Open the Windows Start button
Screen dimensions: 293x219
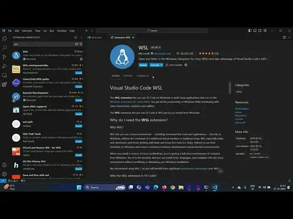(x=79, y=188)
